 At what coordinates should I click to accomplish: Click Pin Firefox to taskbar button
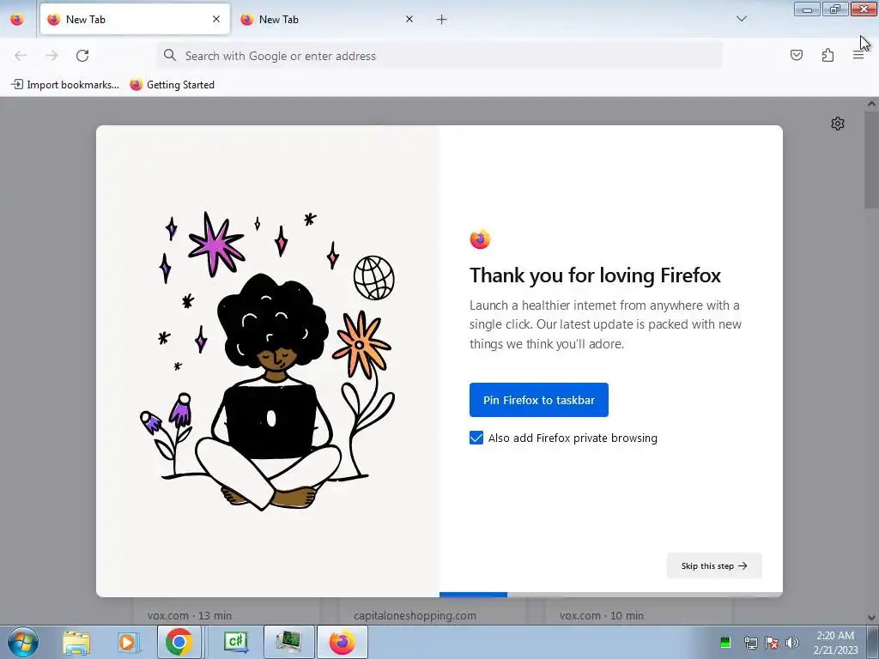tap(539, 400)
